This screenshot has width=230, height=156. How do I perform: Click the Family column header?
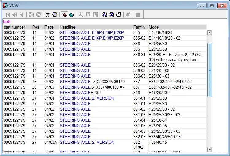tap(139, 27)
